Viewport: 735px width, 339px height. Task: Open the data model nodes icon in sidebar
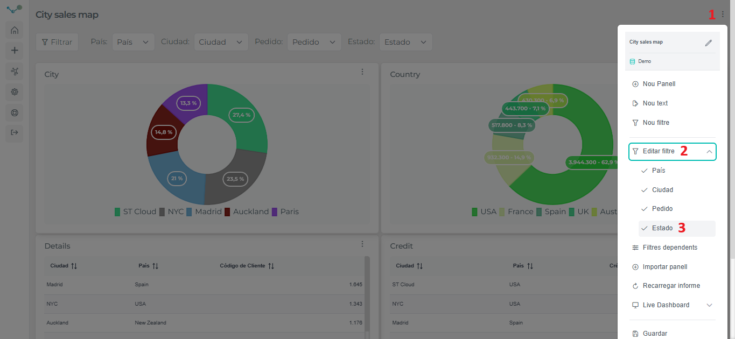tap(15, 71)
